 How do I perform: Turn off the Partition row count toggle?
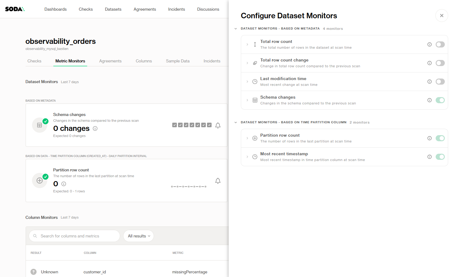point(440,138)
